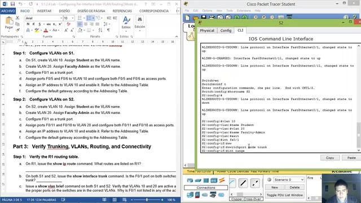This screenshot has width=361, height=203.
Task: Click the print icon in Packet Tracer toolbar
Action: (x=212, y=17)
